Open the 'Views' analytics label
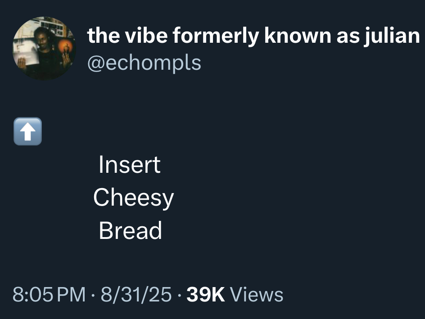The height and width of the screenshot is (319, 425). (257, 295)
